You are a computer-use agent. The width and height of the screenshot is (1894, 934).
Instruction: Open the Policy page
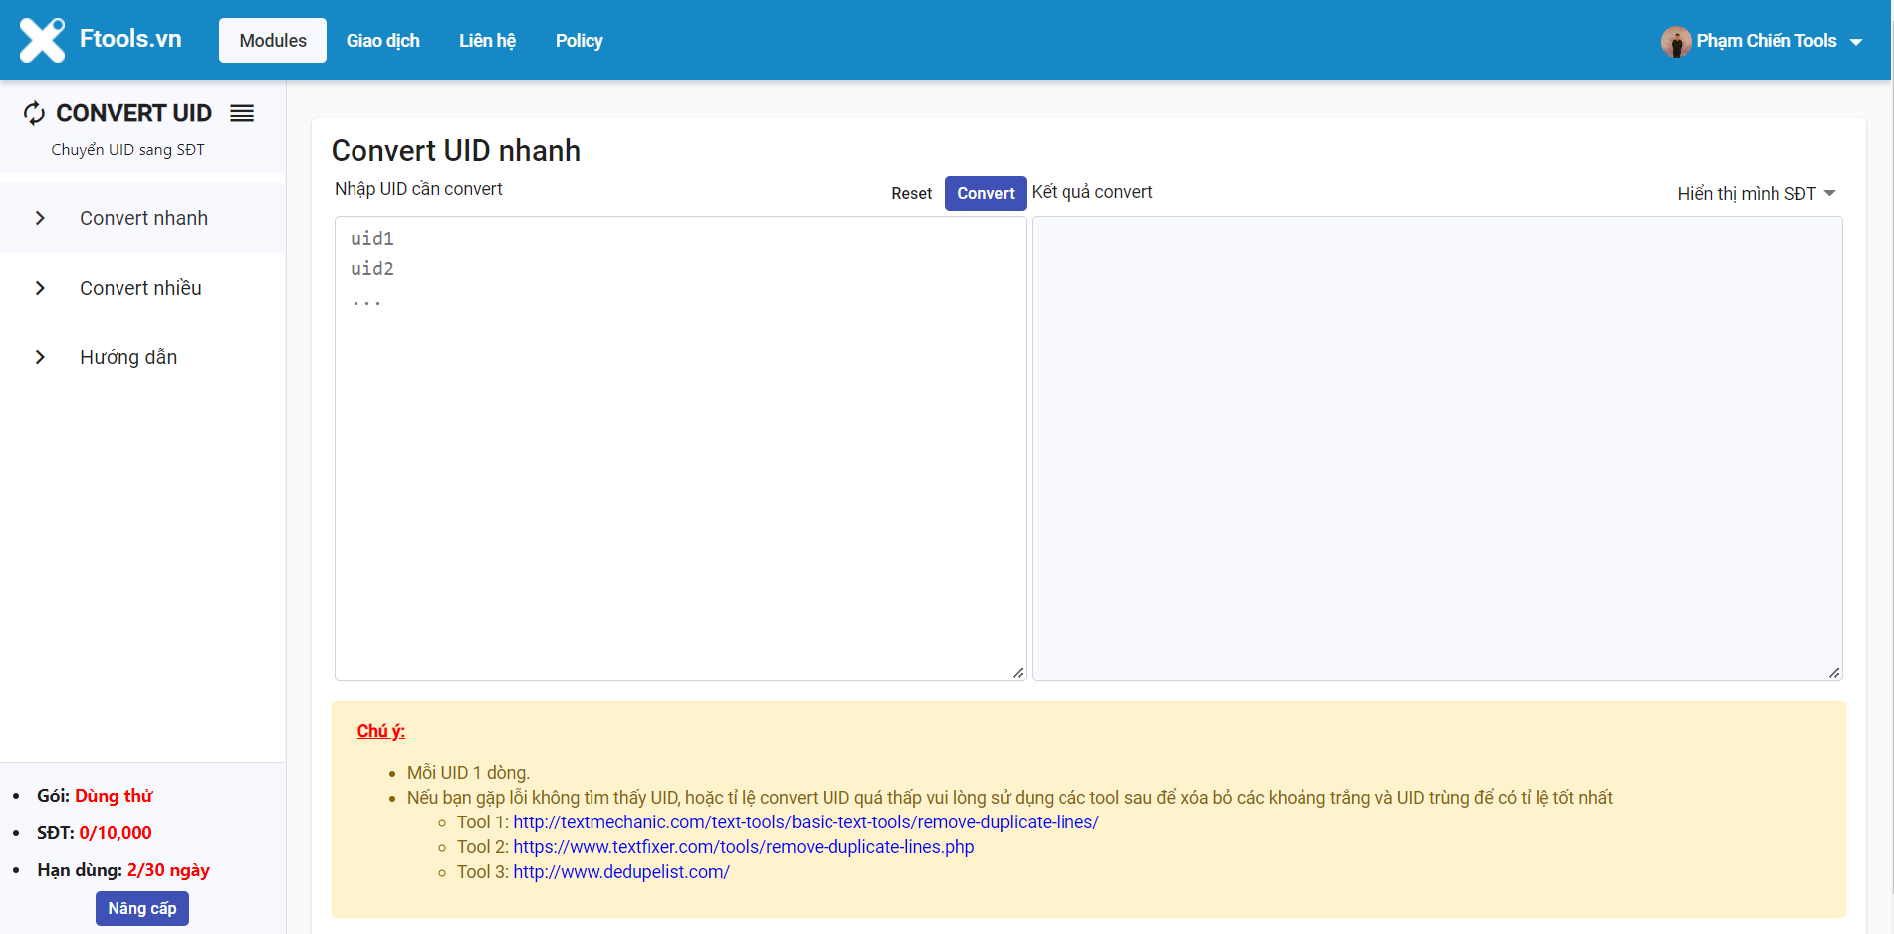pos(579,41)
